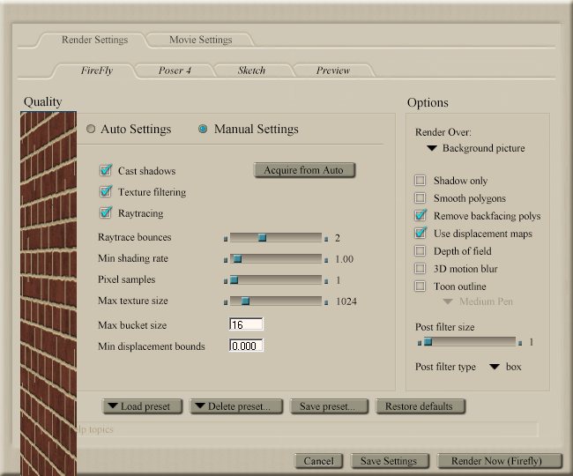
Task: Click the Raytrace bounces slider handle
Action: [262, 238]
